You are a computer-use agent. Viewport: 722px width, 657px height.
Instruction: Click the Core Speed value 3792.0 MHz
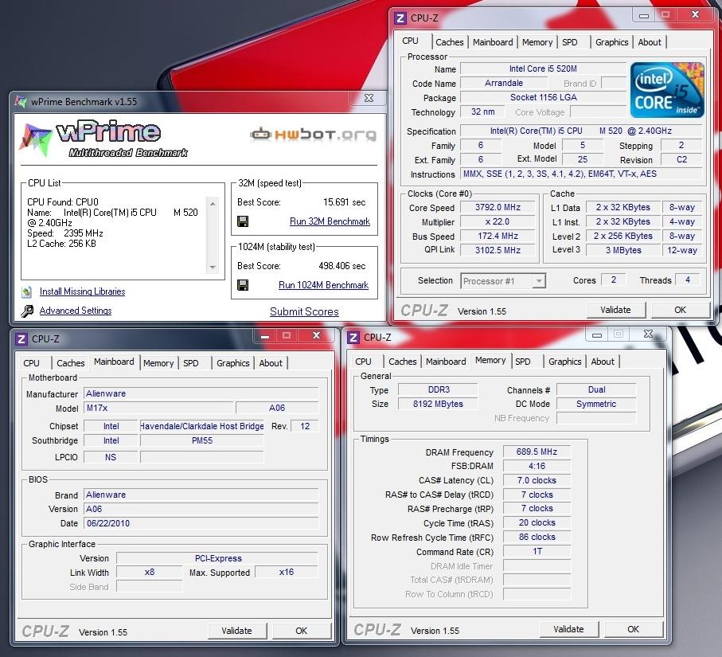pos(498,207)
